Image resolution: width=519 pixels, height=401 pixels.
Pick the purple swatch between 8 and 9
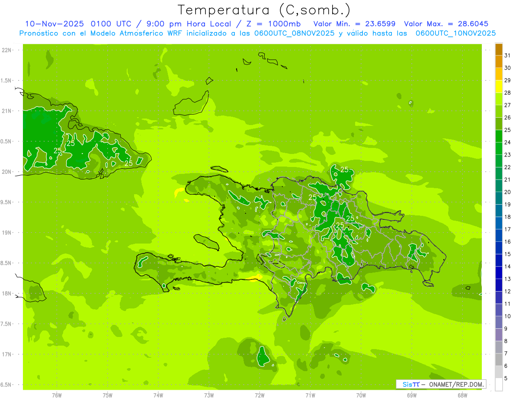[x=499, y=335]
